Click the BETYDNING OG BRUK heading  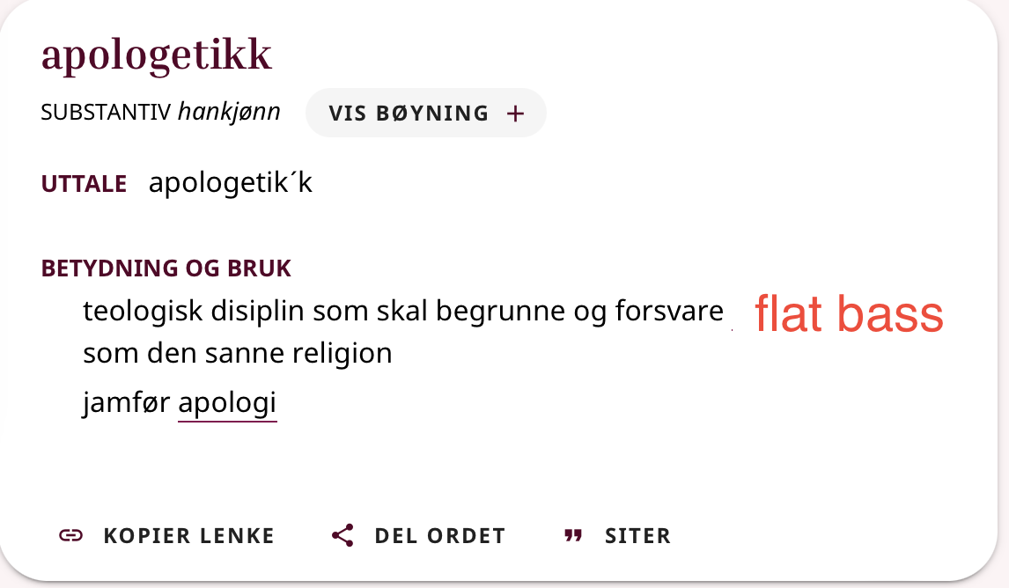(x=166, y=268)
